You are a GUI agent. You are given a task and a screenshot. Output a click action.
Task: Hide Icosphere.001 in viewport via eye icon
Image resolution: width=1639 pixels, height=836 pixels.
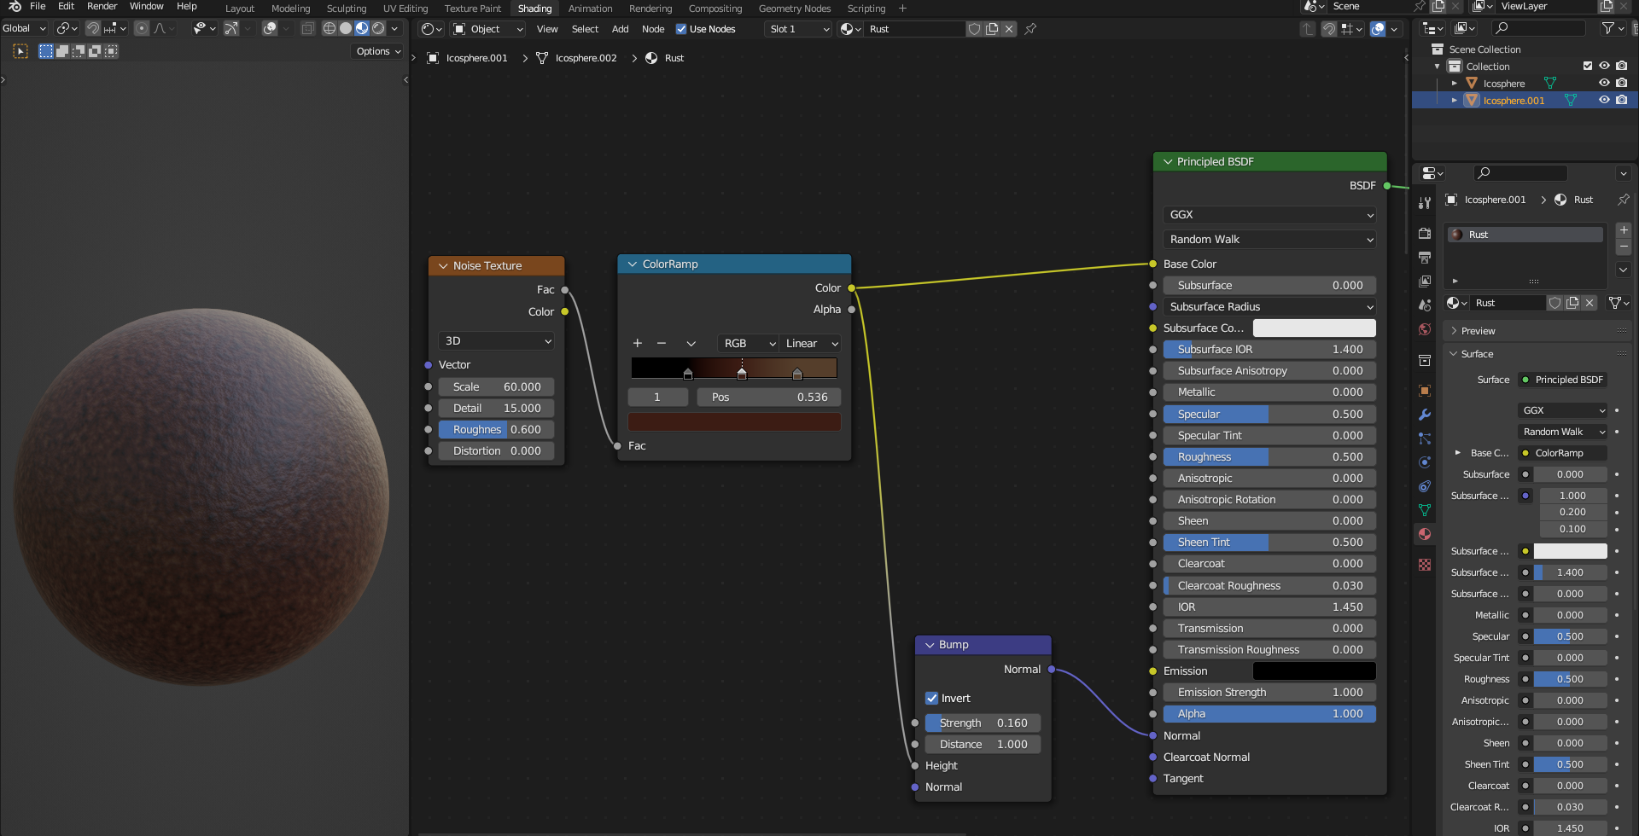pos(1604,100)
